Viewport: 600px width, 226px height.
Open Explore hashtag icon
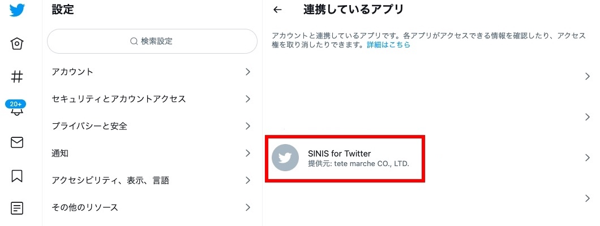point(17,77)
